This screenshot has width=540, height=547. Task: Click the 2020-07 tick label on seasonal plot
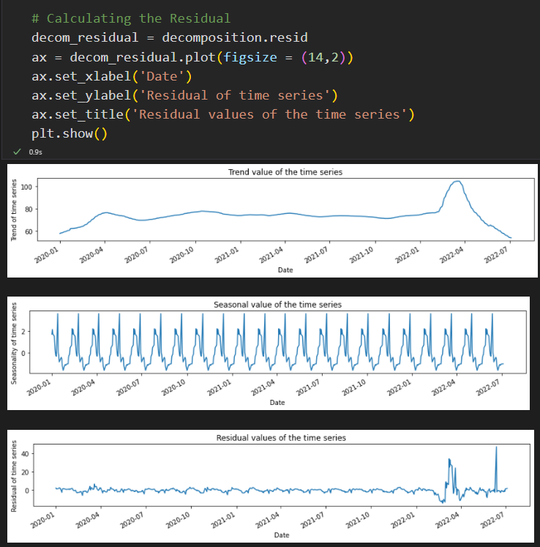128,387
